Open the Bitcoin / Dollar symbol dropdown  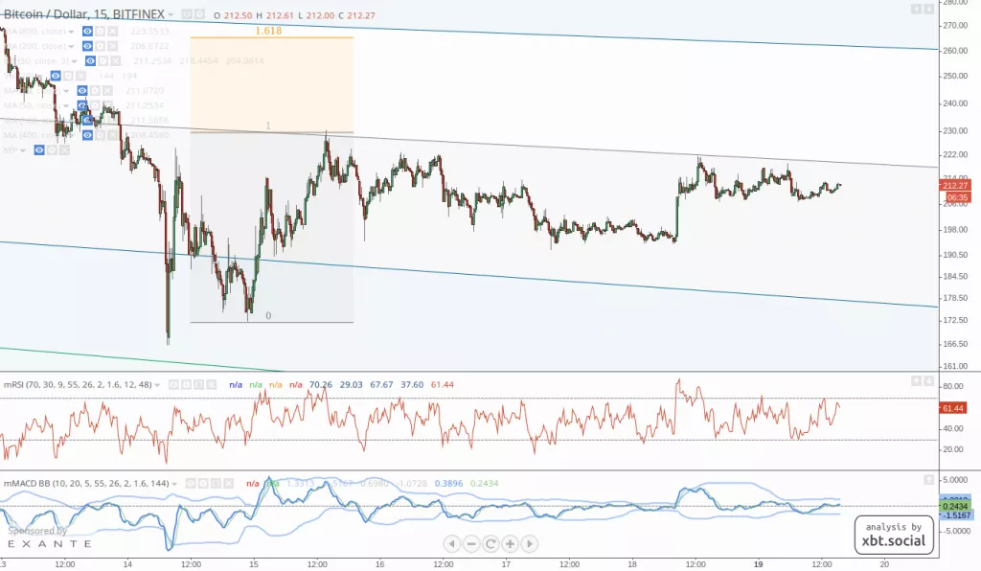coord(171,15)
